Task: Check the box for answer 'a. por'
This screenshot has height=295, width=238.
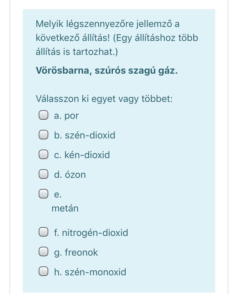Action: (x=43, y=116)
